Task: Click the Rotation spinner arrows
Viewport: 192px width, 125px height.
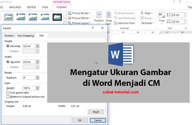Action: [37, 78]
